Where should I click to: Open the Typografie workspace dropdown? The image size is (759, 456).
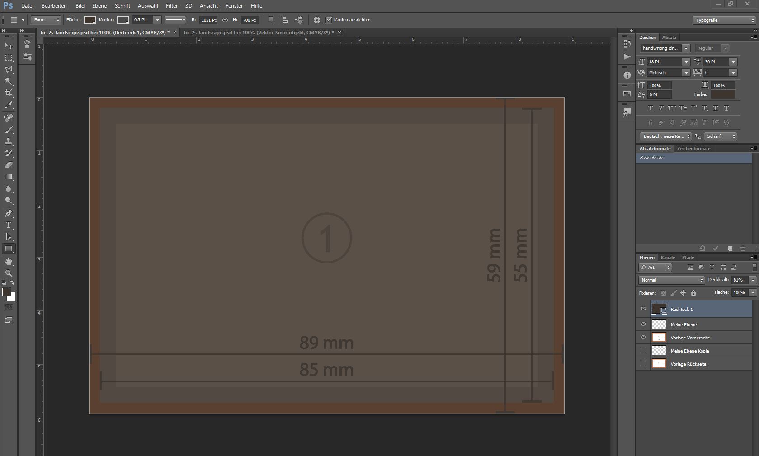coord(724,20)
